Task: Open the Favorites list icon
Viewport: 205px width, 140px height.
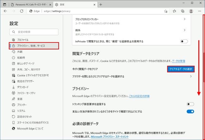Action: (174, 11)
